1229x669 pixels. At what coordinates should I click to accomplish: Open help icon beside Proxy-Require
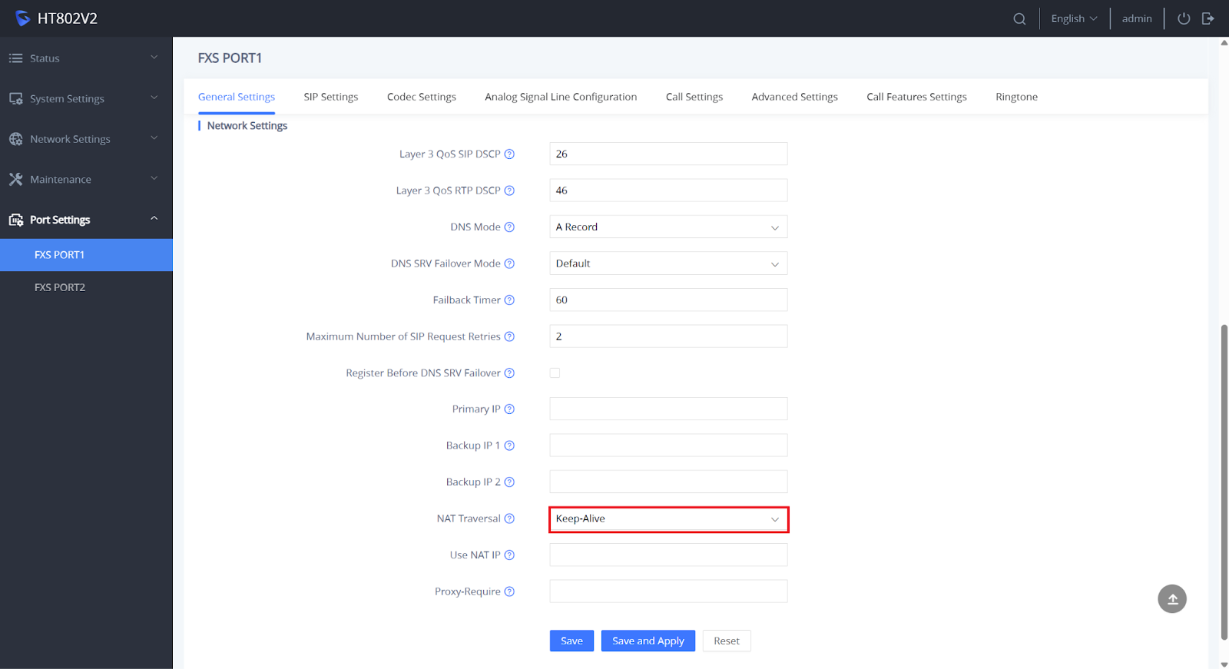point(509,591)
